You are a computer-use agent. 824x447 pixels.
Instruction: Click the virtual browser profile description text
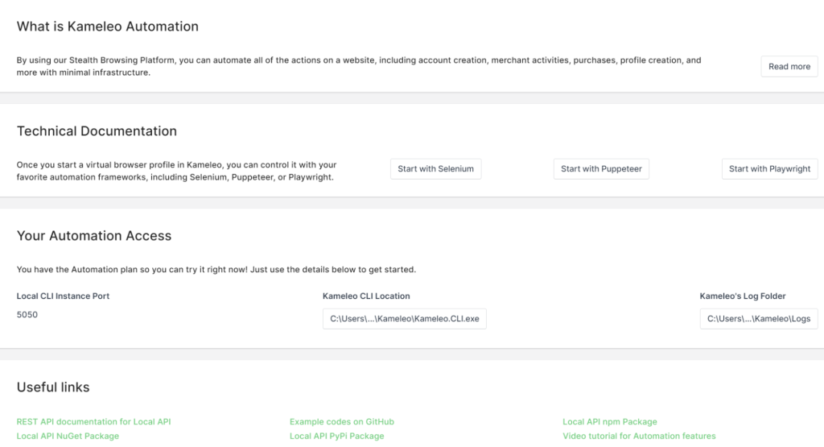point(176,171)
